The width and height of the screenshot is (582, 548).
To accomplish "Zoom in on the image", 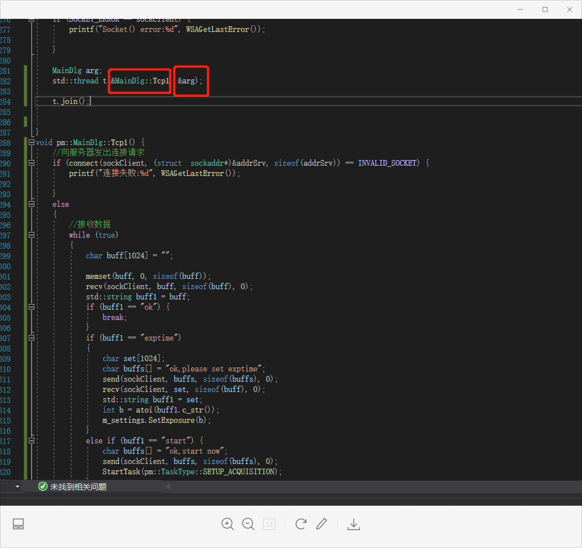I will (x=228, y=524).
